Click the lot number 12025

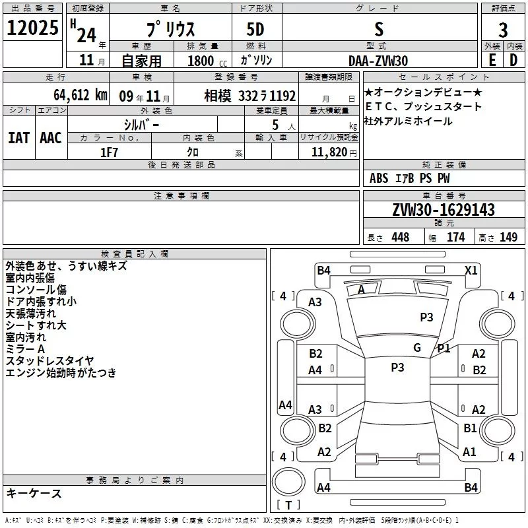[x=32, y=29]
